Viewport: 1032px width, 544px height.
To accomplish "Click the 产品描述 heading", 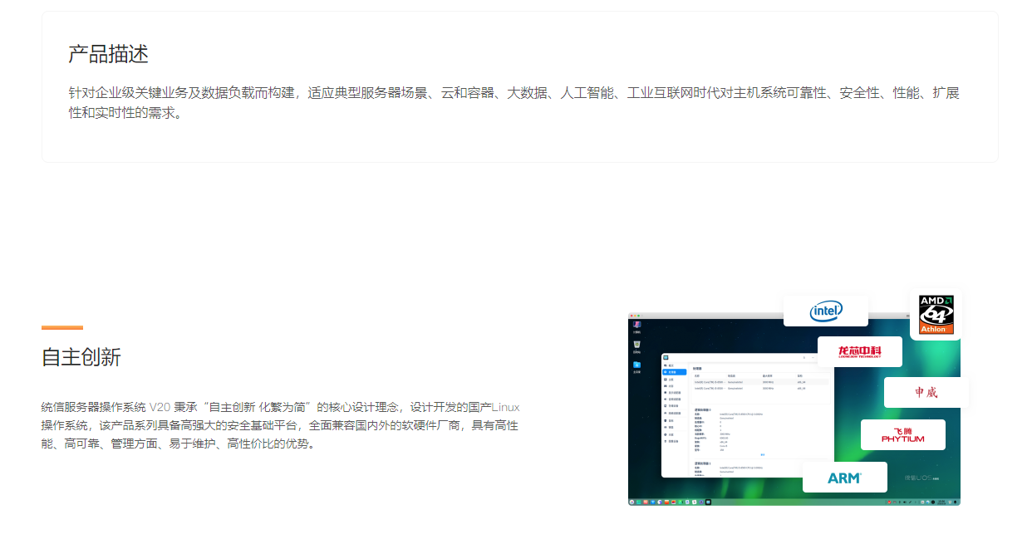I will tap(108, 55).
